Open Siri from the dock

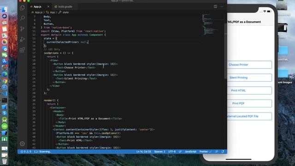[x=5, y=16]
